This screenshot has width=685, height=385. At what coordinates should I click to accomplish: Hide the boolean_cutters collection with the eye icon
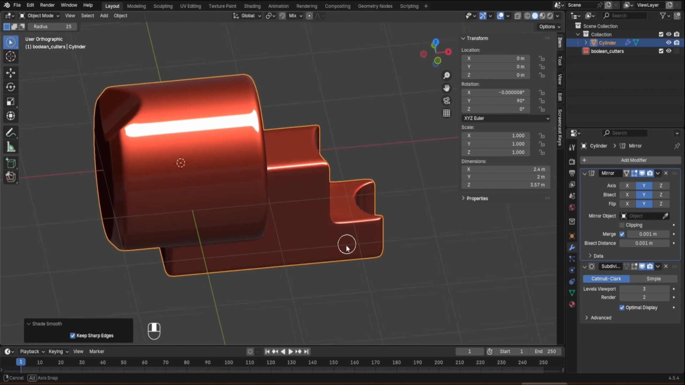tap(669, 51)
